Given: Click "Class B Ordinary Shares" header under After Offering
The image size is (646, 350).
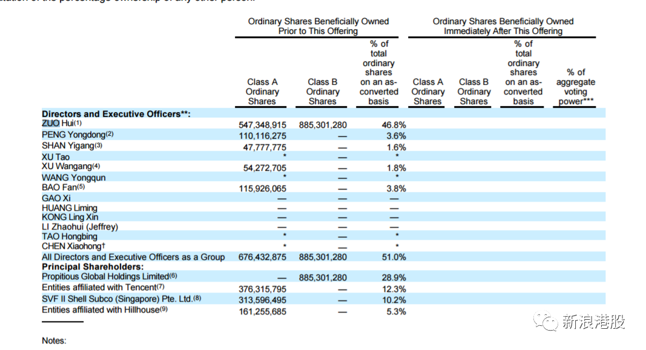Looking at the screenshot, I should [x=474, y=91].
